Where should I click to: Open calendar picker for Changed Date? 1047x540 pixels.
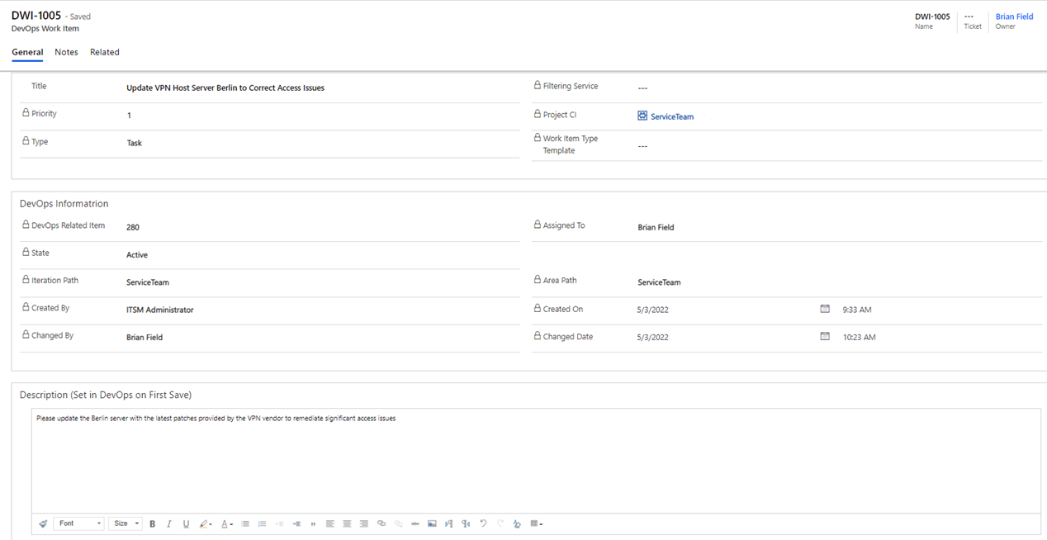coord(824,336)
